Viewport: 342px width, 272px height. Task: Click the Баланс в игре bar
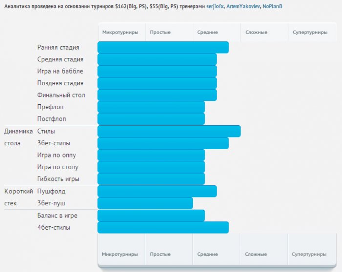tap(151, 215)
